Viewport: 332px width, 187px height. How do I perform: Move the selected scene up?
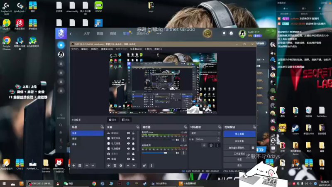pyautogui.click(x=87, y=165)
